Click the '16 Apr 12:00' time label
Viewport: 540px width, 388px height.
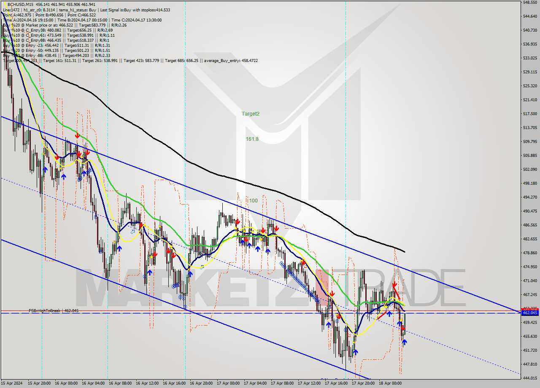click(147, 383)
